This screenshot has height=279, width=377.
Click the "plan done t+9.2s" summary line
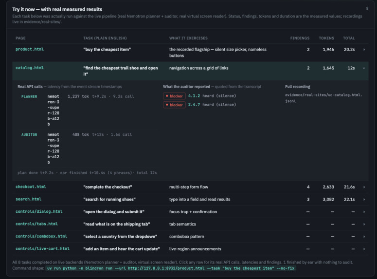click(87, 173)
